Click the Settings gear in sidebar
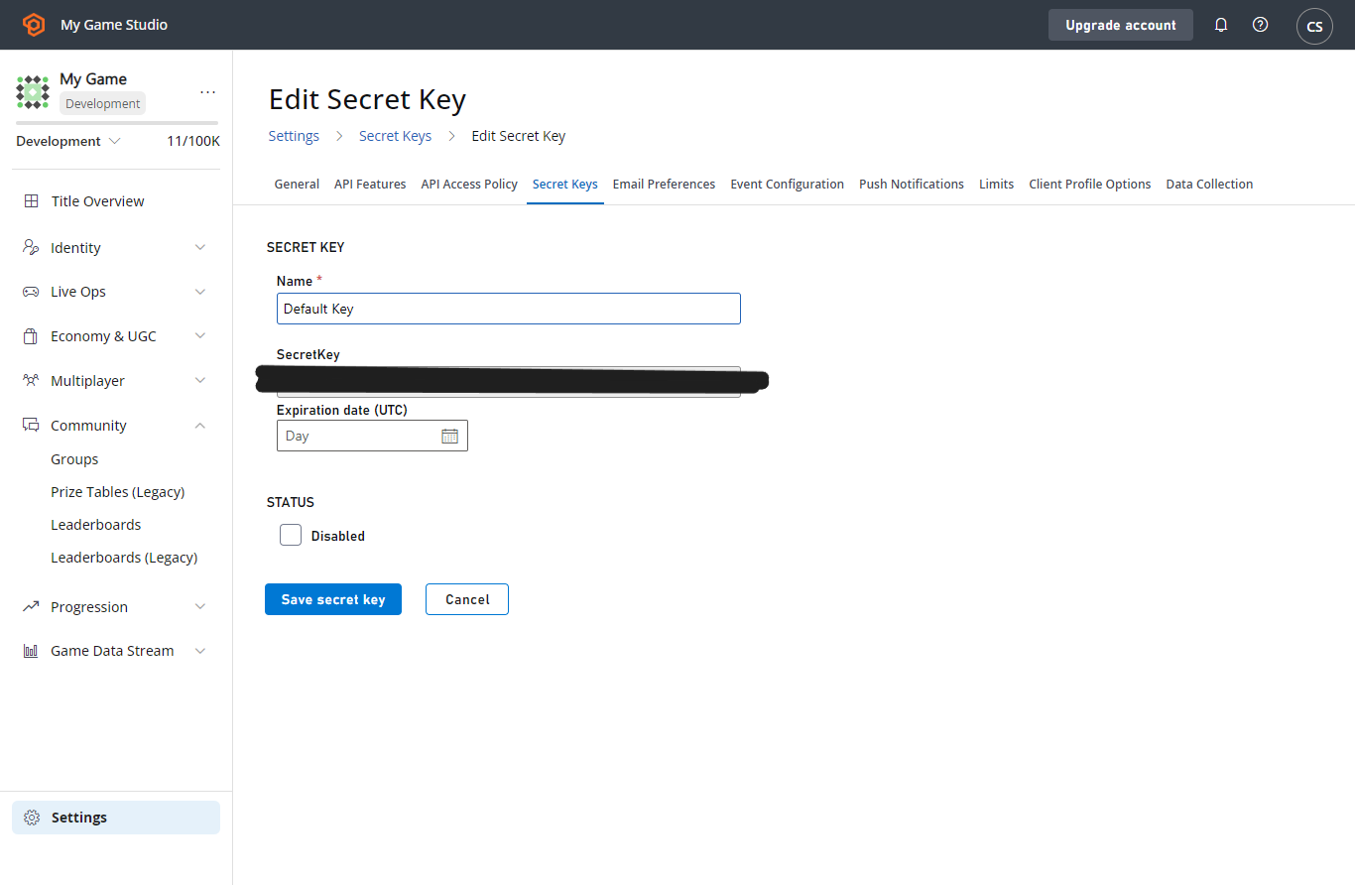Screen dimensions: 1355x885 [32, 818]
